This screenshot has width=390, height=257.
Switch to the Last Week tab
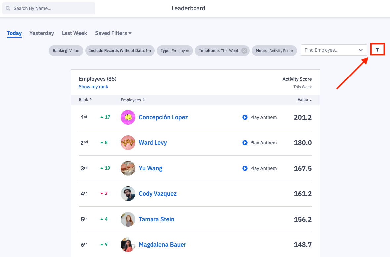[74, 33]
